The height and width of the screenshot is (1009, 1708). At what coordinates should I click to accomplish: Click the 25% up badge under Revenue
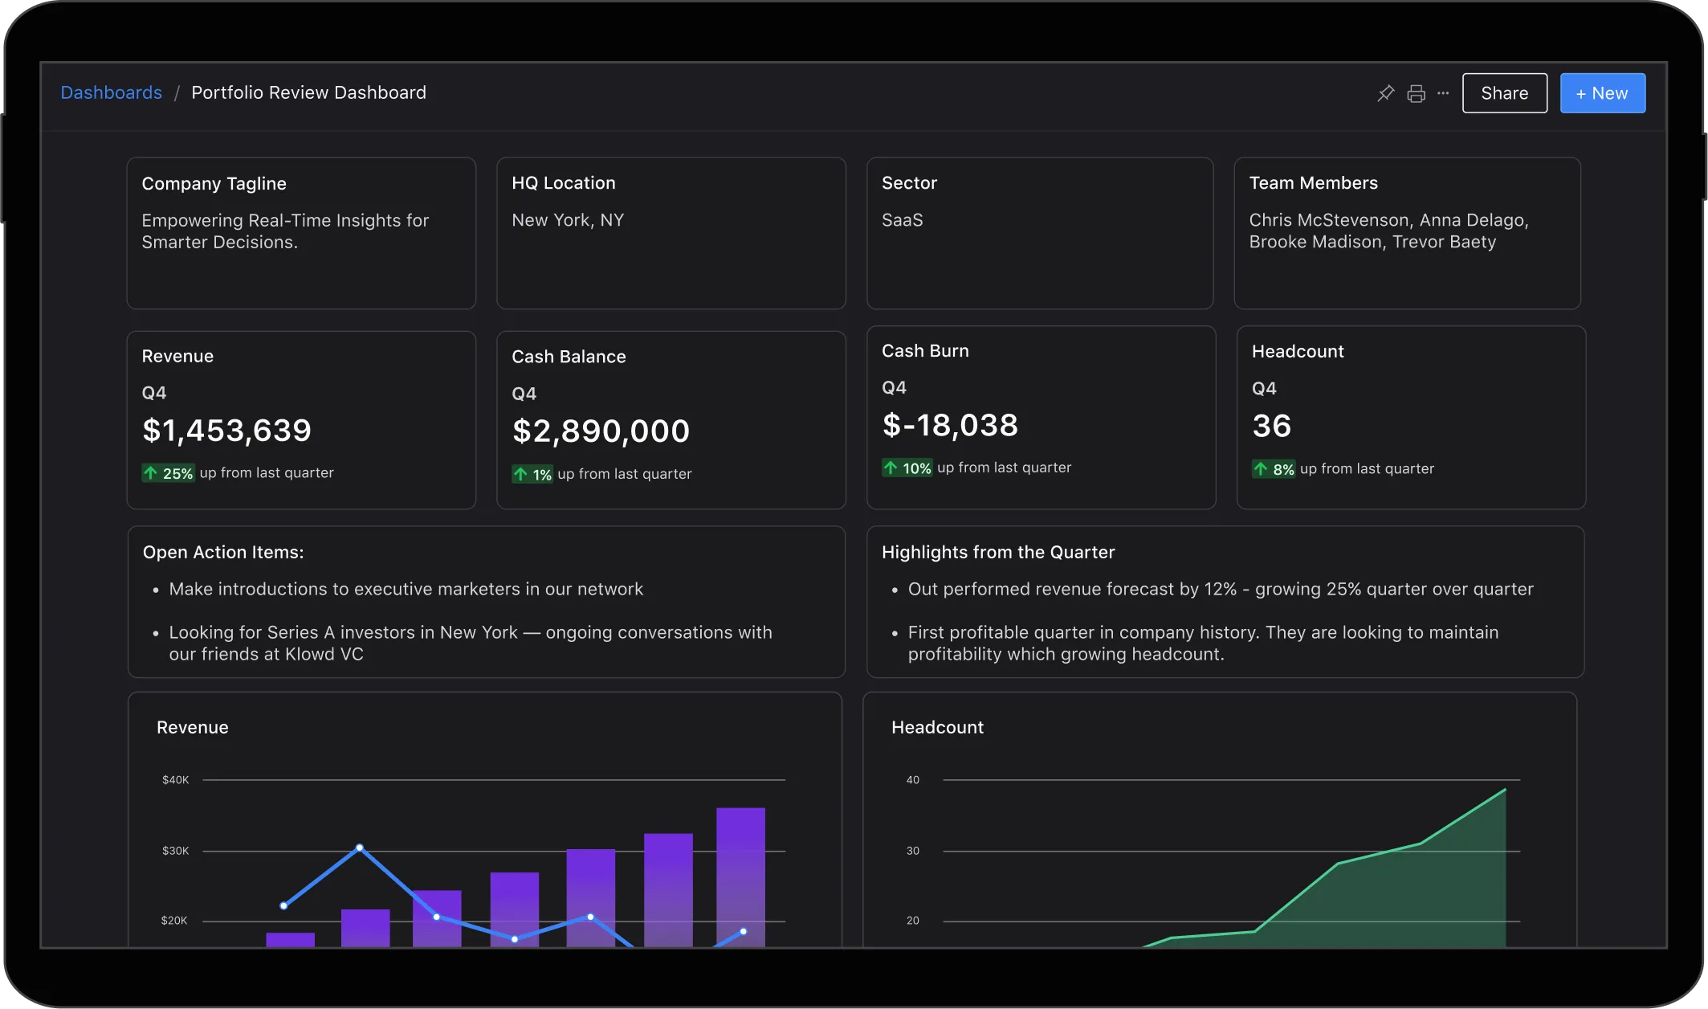[168, 473]
